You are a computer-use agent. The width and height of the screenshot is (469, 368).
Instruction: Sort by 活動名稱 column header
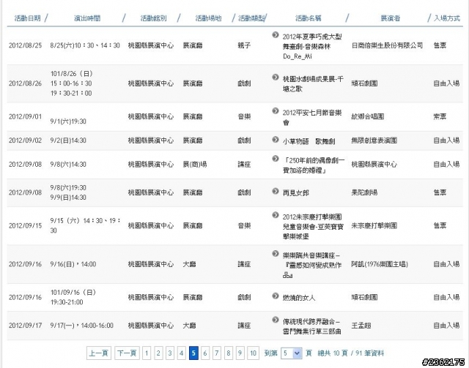coord(309,18)
